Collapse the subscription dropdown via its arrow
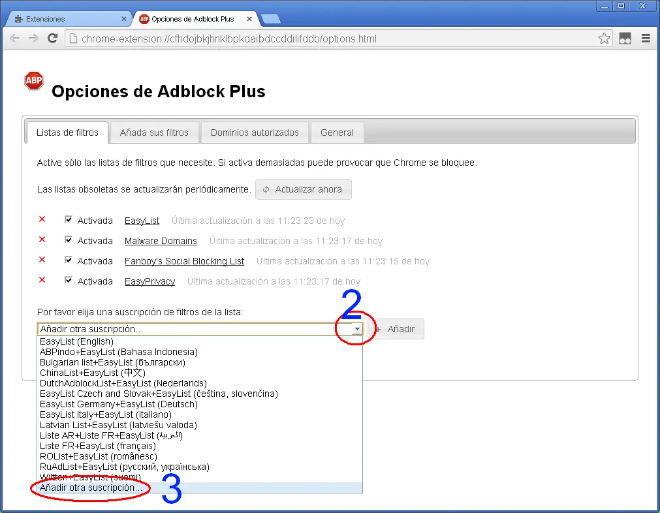 tap(357, 329)
